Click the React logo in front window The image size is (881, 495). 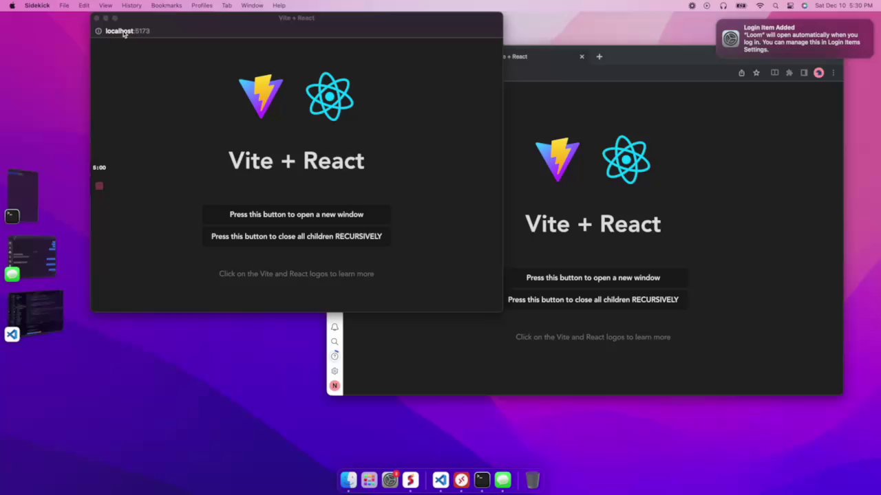click(x=330, y=97)
